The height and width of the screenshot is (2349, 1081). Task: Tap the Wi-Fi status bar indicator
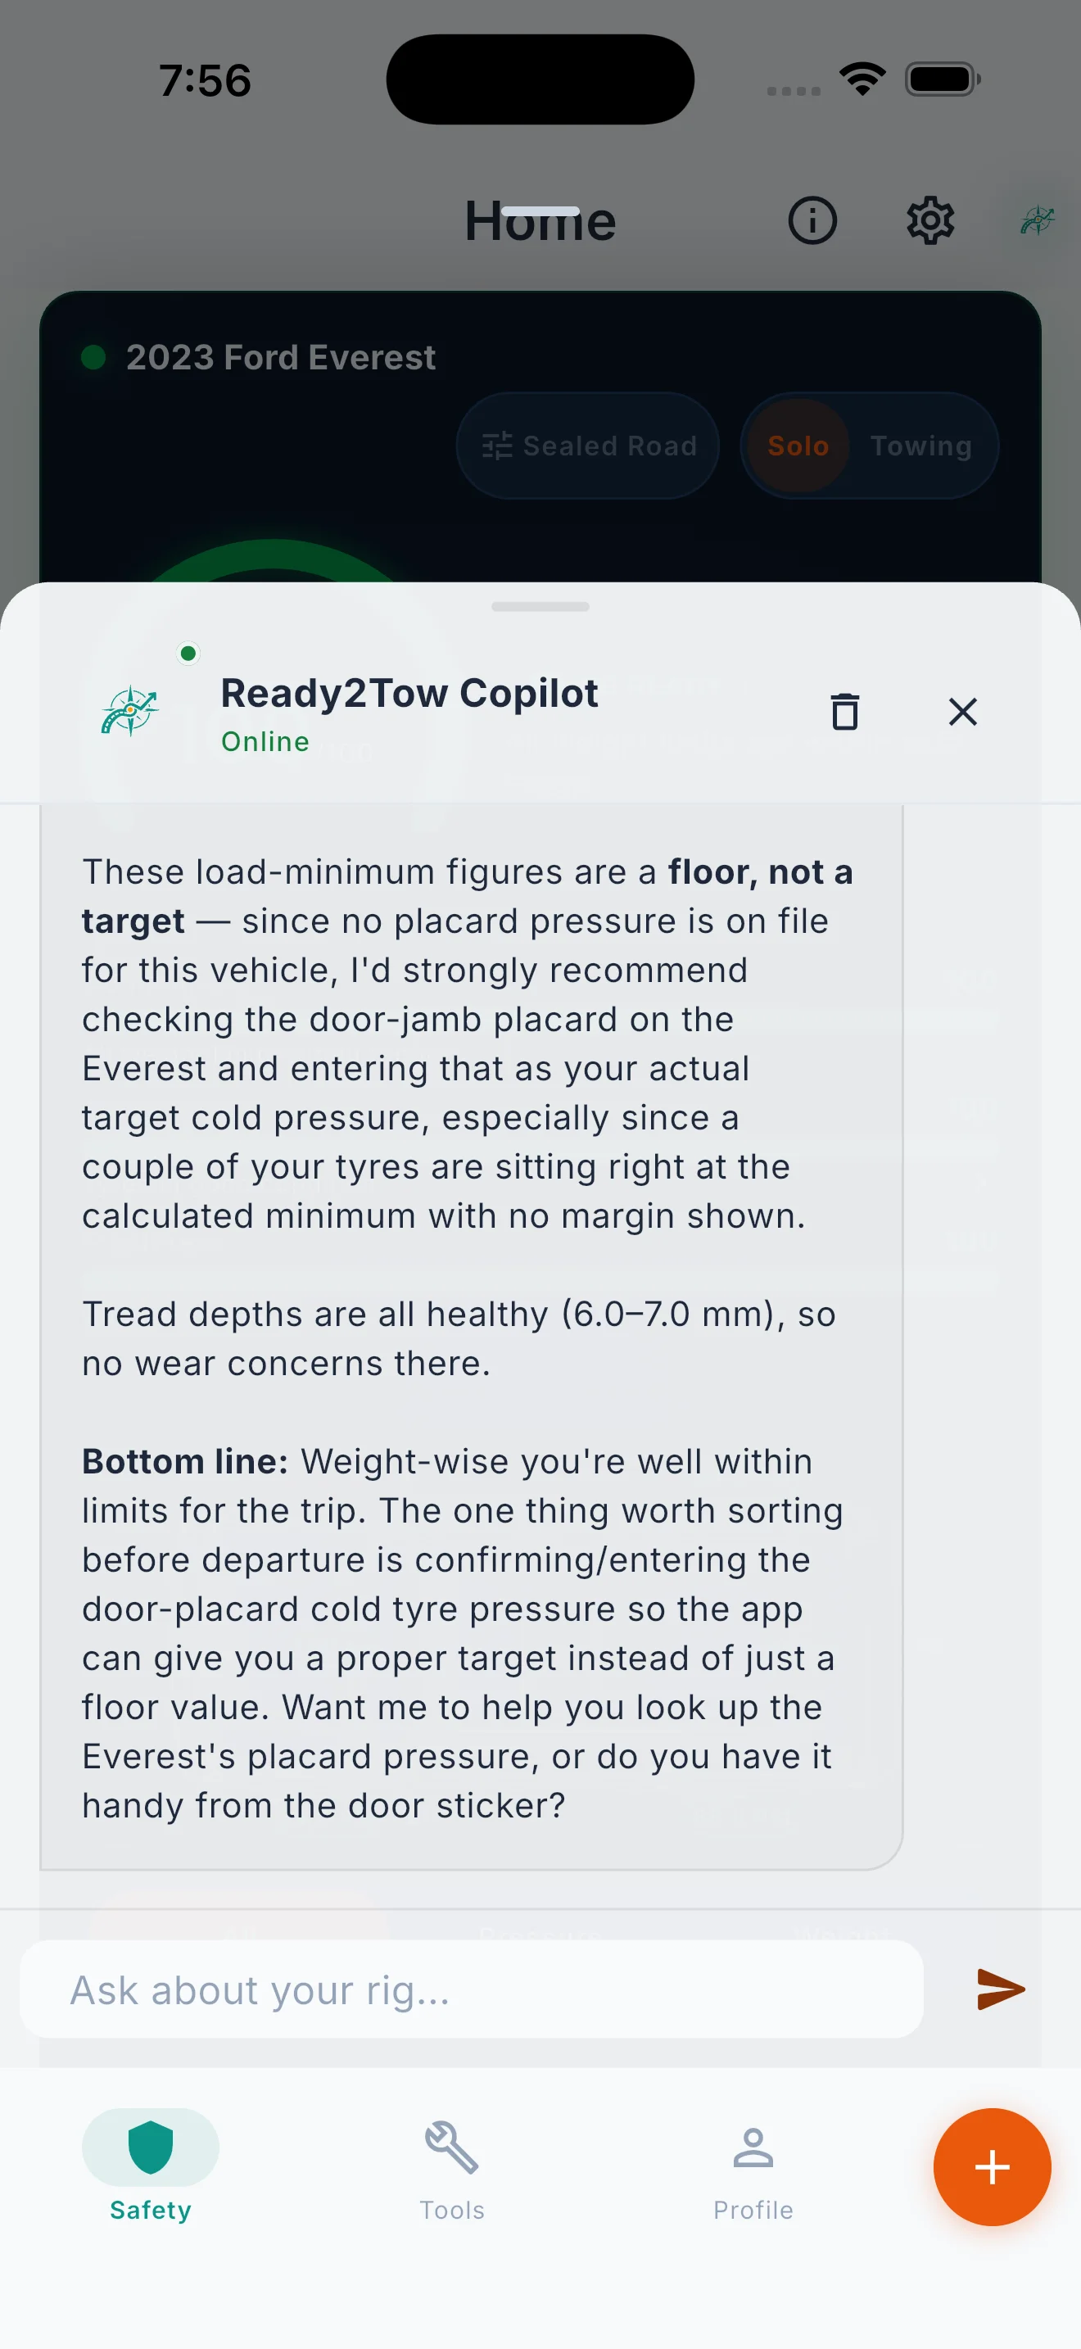pos(863,79)
